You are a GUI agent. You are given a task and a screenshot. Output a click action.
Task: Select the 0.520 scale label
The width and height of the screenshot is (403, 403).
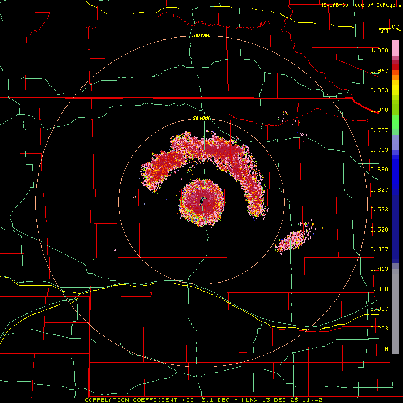coord(379,230)
